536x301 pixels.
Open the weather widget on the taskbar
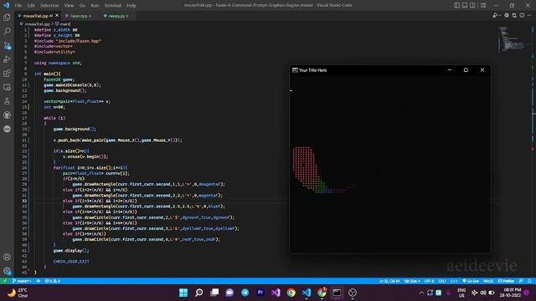pyautogui.click(x=18, y=293)
